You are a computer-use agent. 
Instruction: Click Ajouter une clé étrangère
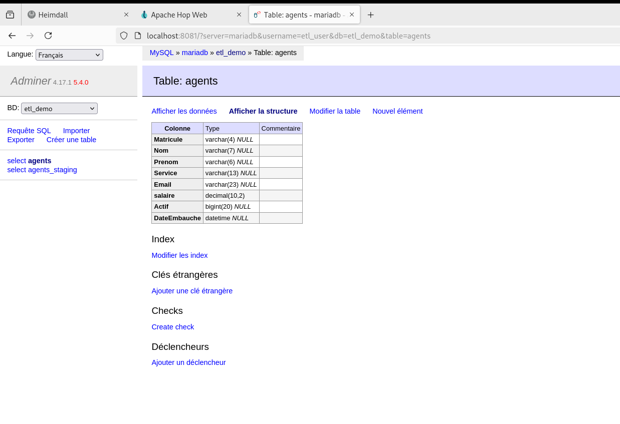click(x=192, y=291)
